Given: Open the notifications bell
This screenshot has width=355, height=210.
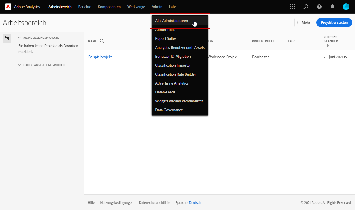Looking at the screenshot, I should (x=332, y=7).
